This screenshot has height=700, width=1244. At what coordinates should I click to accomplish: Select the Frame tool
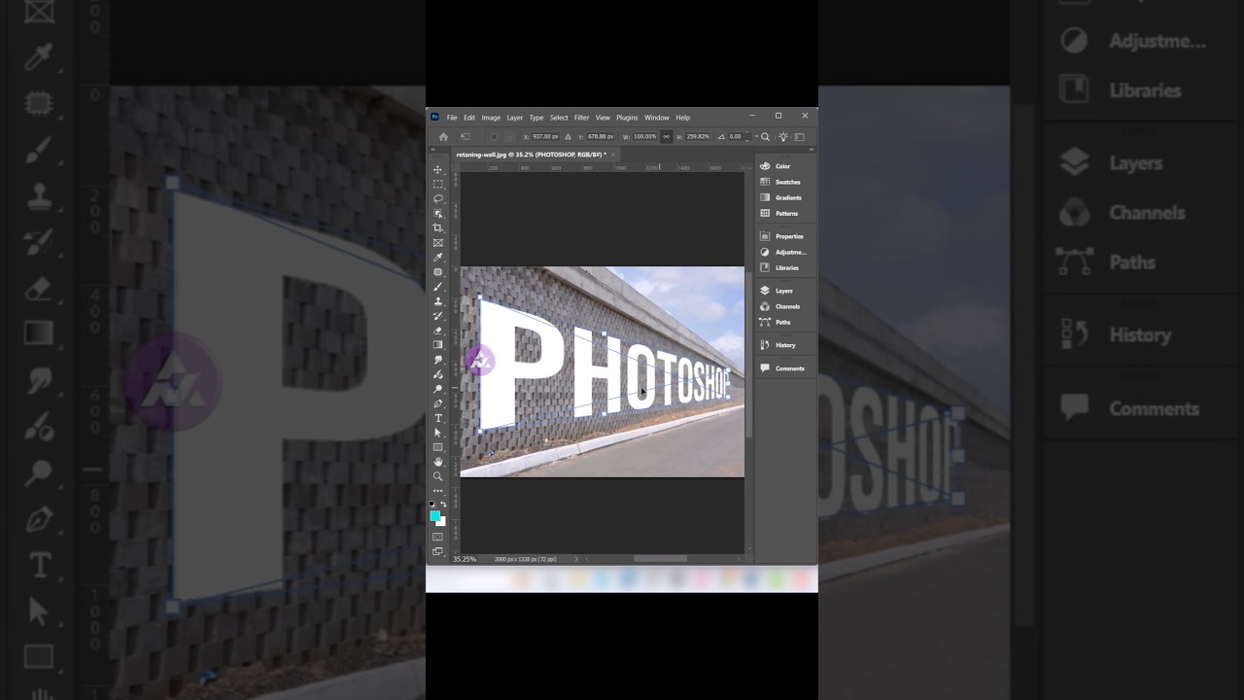[x=438, y=242]
